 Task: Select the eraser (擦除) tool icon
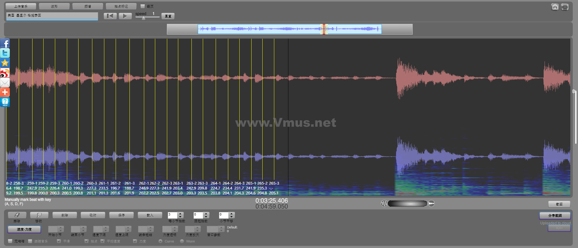(x=17, y=215)
